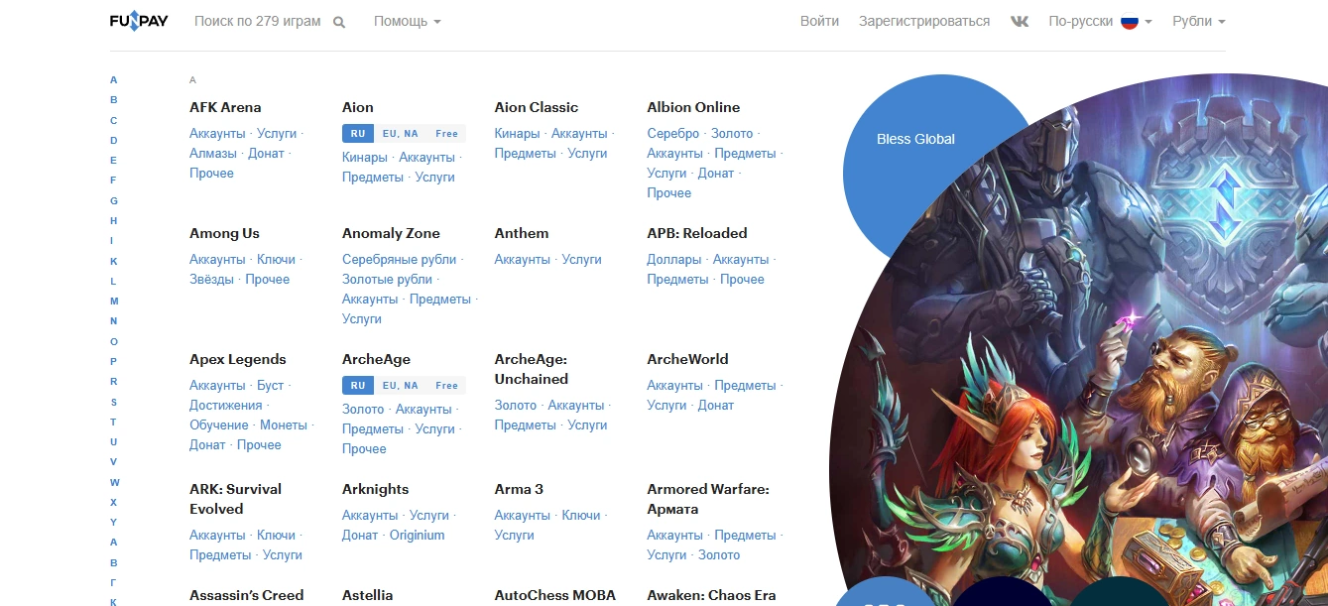Click the Russian flag icon
The width and height of the screenshot is (1328, 606).
1130,21
